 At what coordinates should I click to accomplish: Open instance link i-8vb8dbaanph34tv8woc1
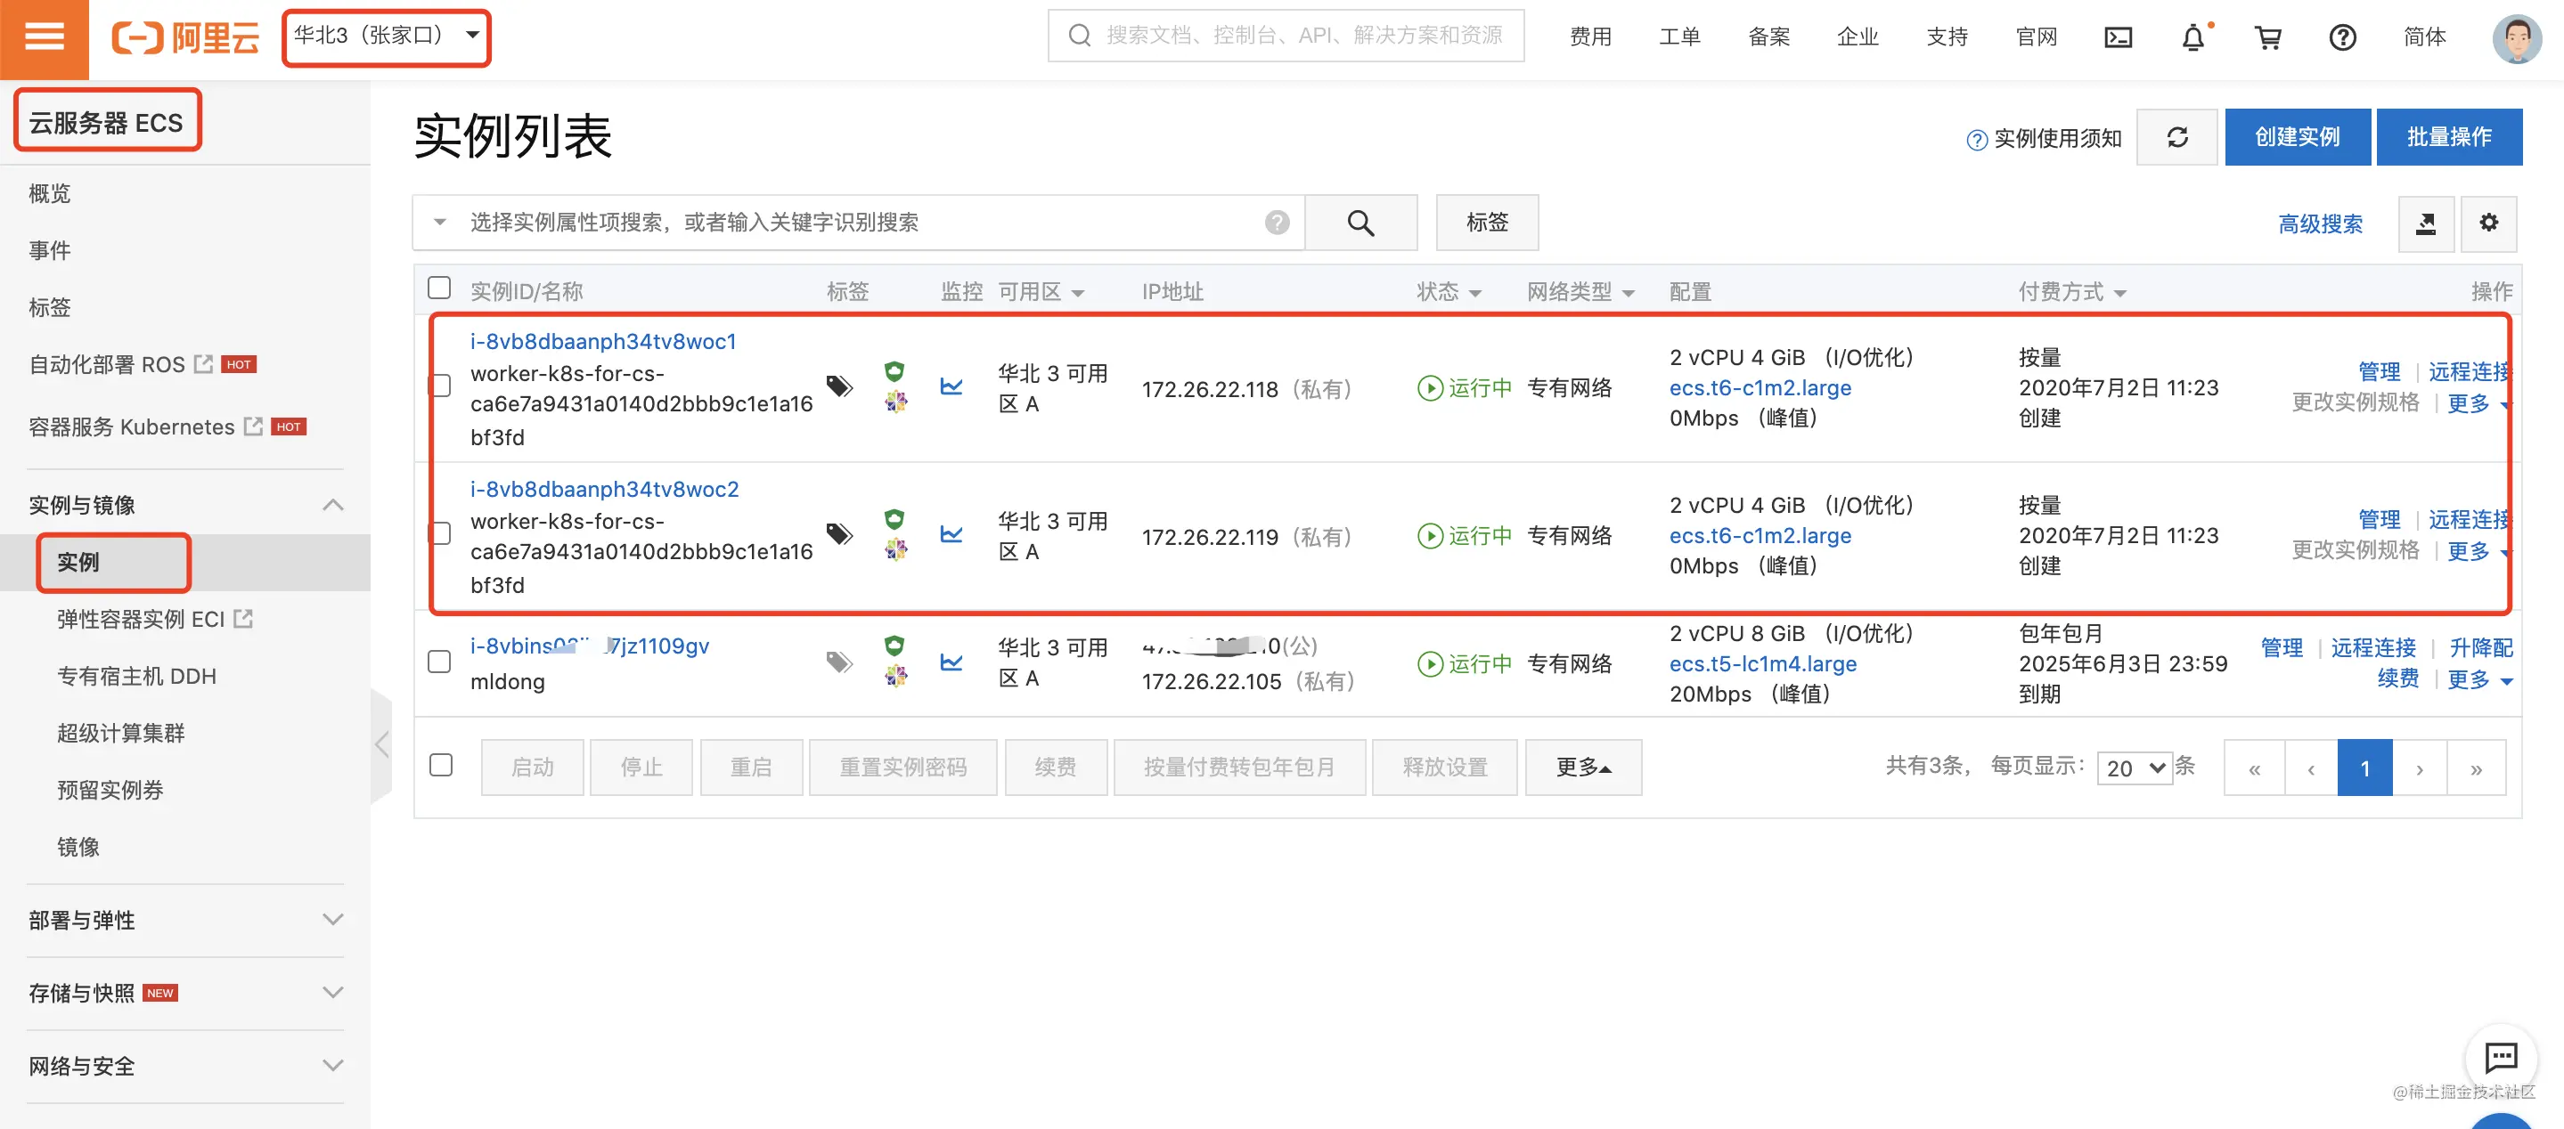(603, 341)
